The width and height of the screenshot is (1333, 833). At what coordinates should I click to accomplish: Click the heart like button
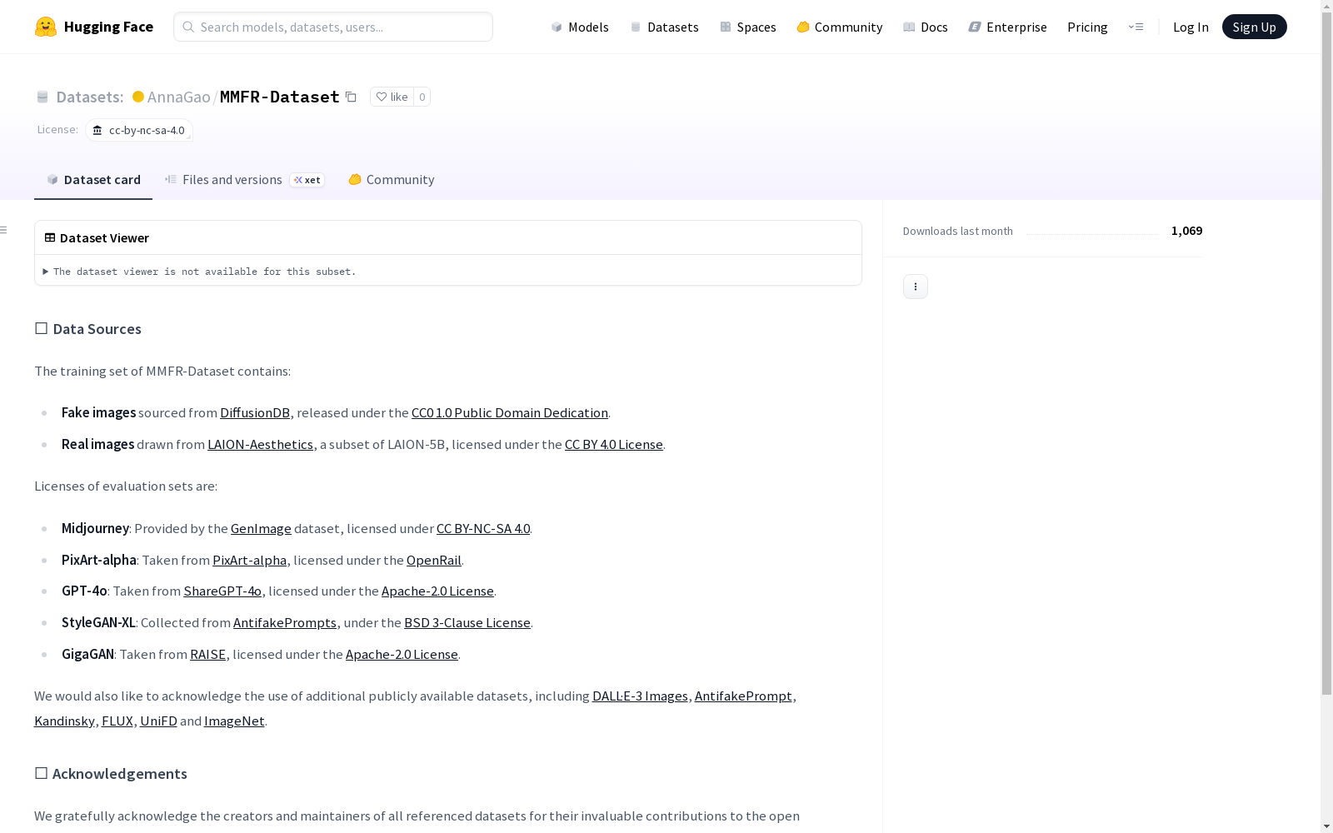(392, 97)
